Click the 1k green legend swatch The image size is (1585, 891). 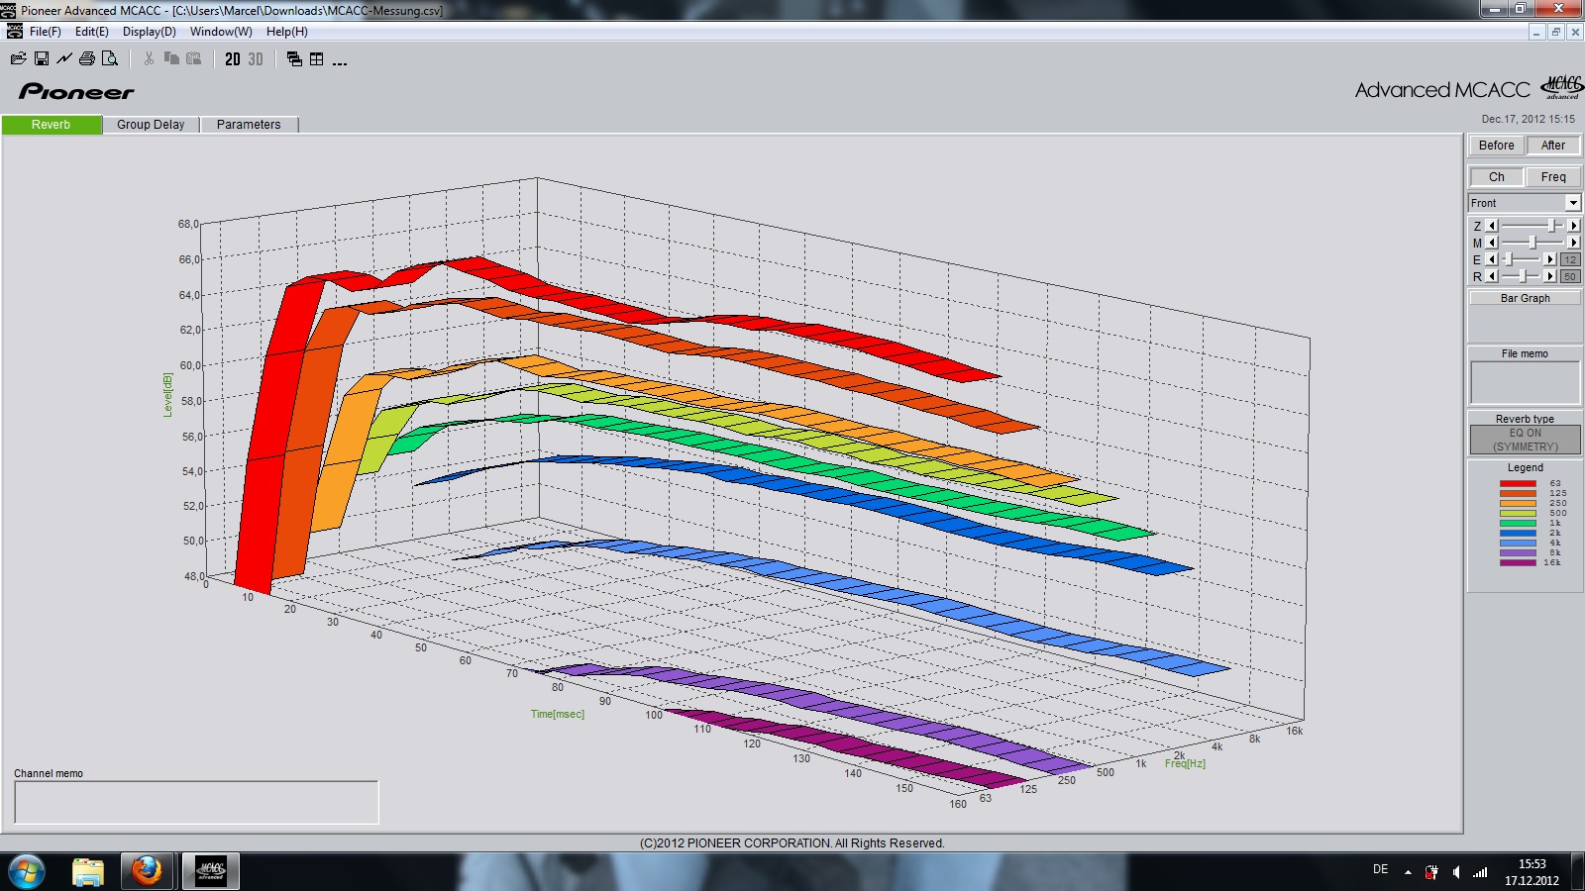pyautogui.click(x=1518, y=523)
